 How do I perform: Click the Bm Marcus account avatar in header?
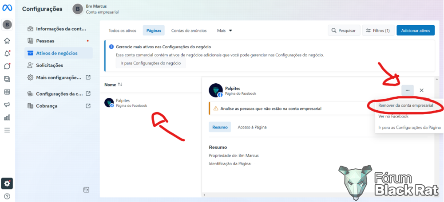[78, 9]
